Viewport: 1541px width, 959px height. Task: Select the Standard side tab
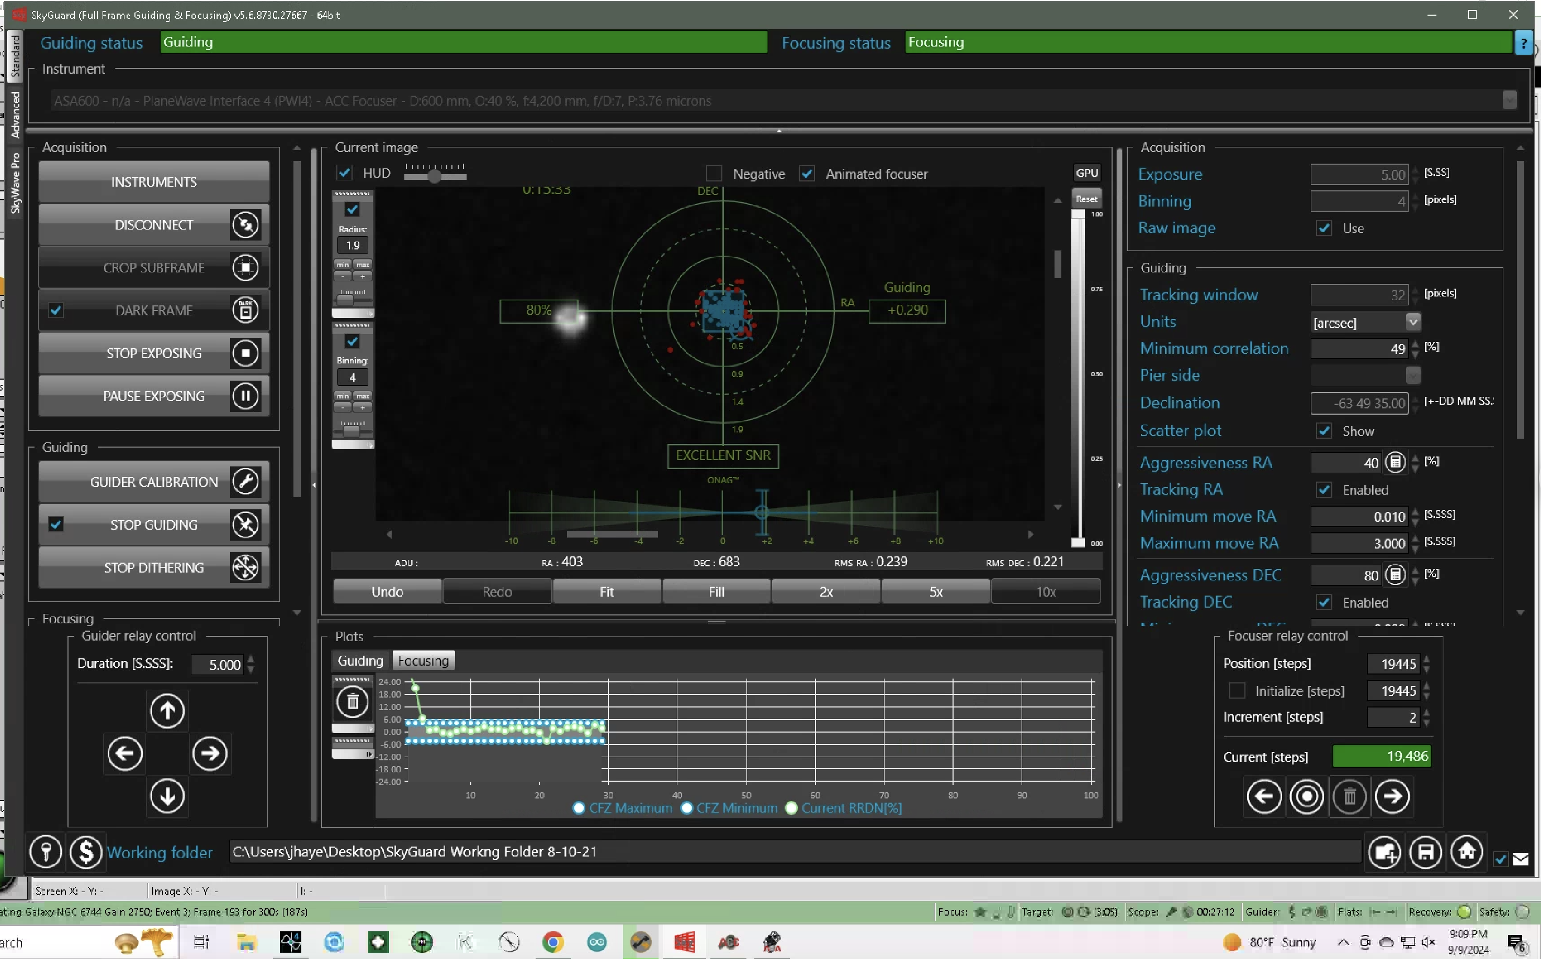coord(15,56)
